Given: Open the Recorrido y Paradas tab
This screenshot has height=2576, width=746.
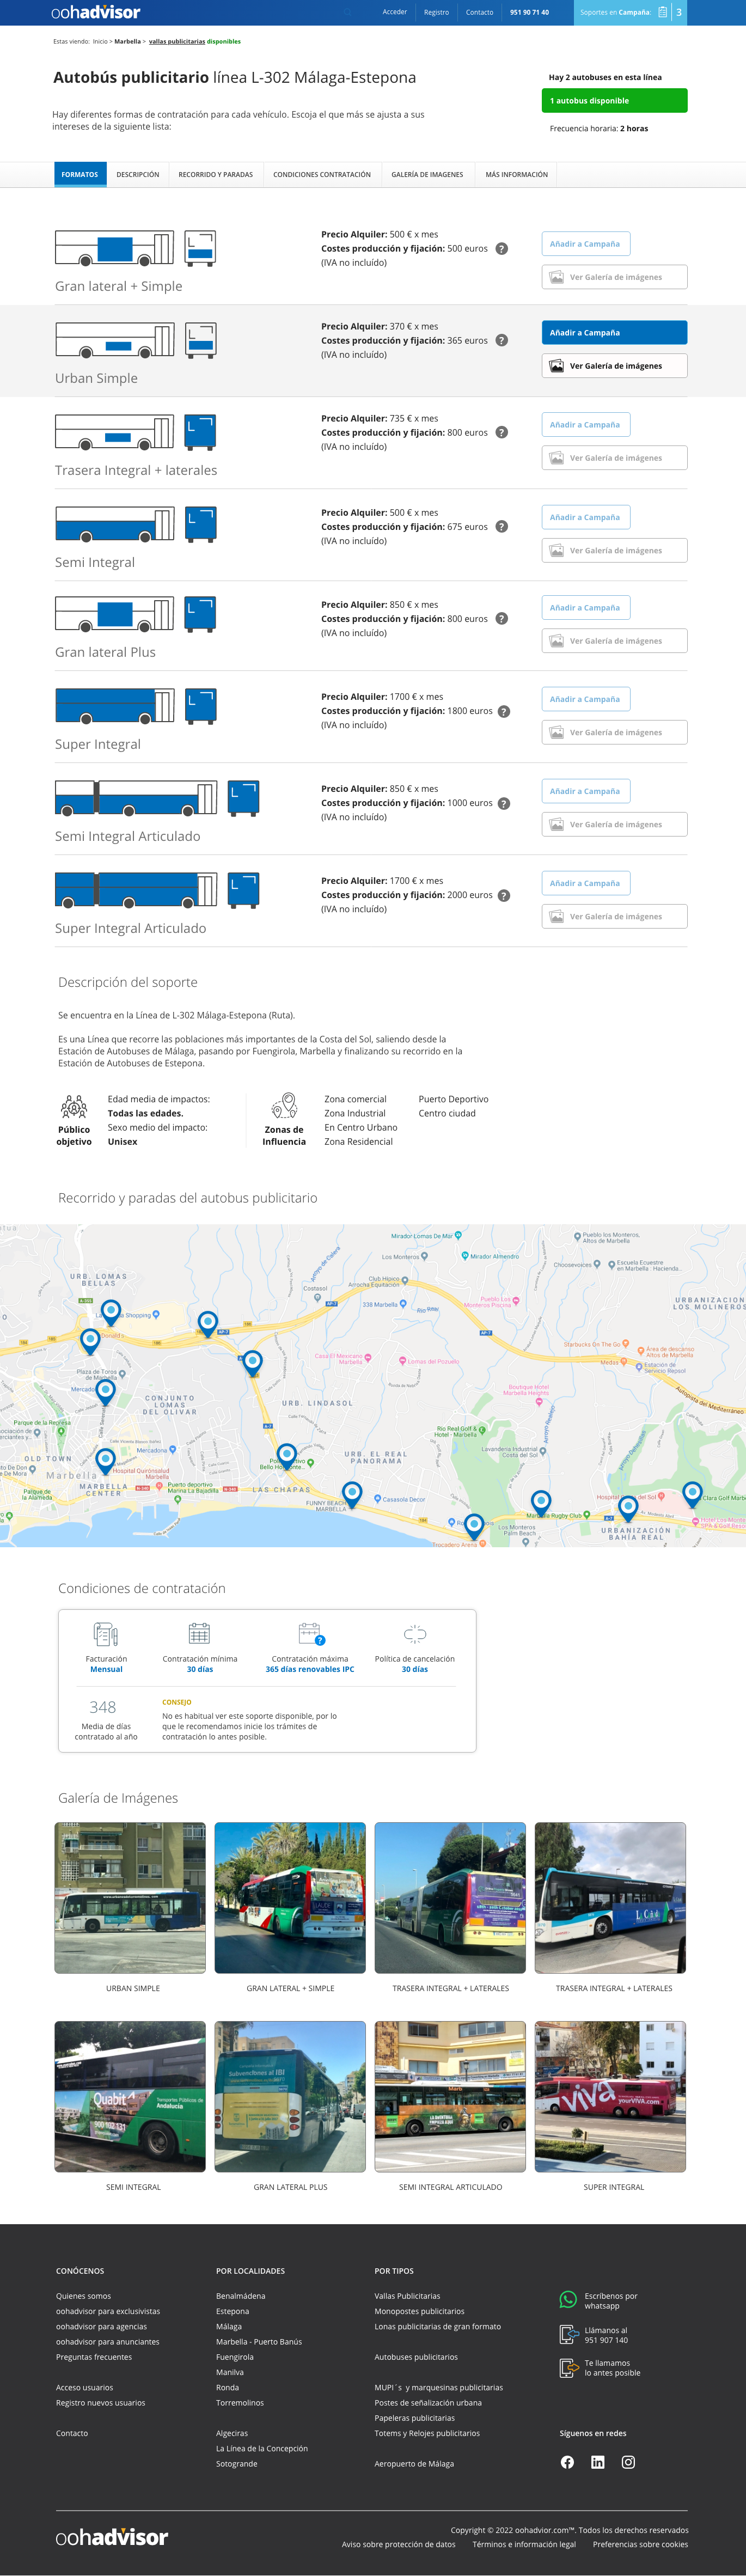Looking at the screenshot, I should pyautogui.click(x=215, y=175).
